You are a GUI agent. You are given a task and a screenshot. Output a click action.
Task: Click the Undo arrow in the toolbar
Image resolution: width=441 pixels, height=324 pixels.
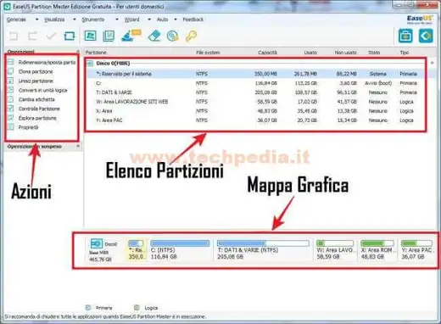click(14, 36)
